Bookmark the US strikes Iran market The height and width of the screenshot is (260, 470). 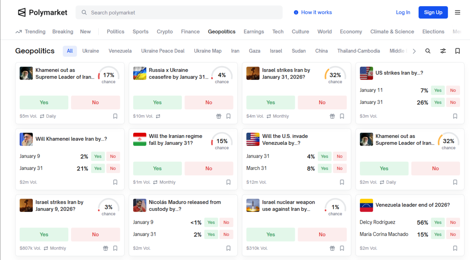point(455,116)
